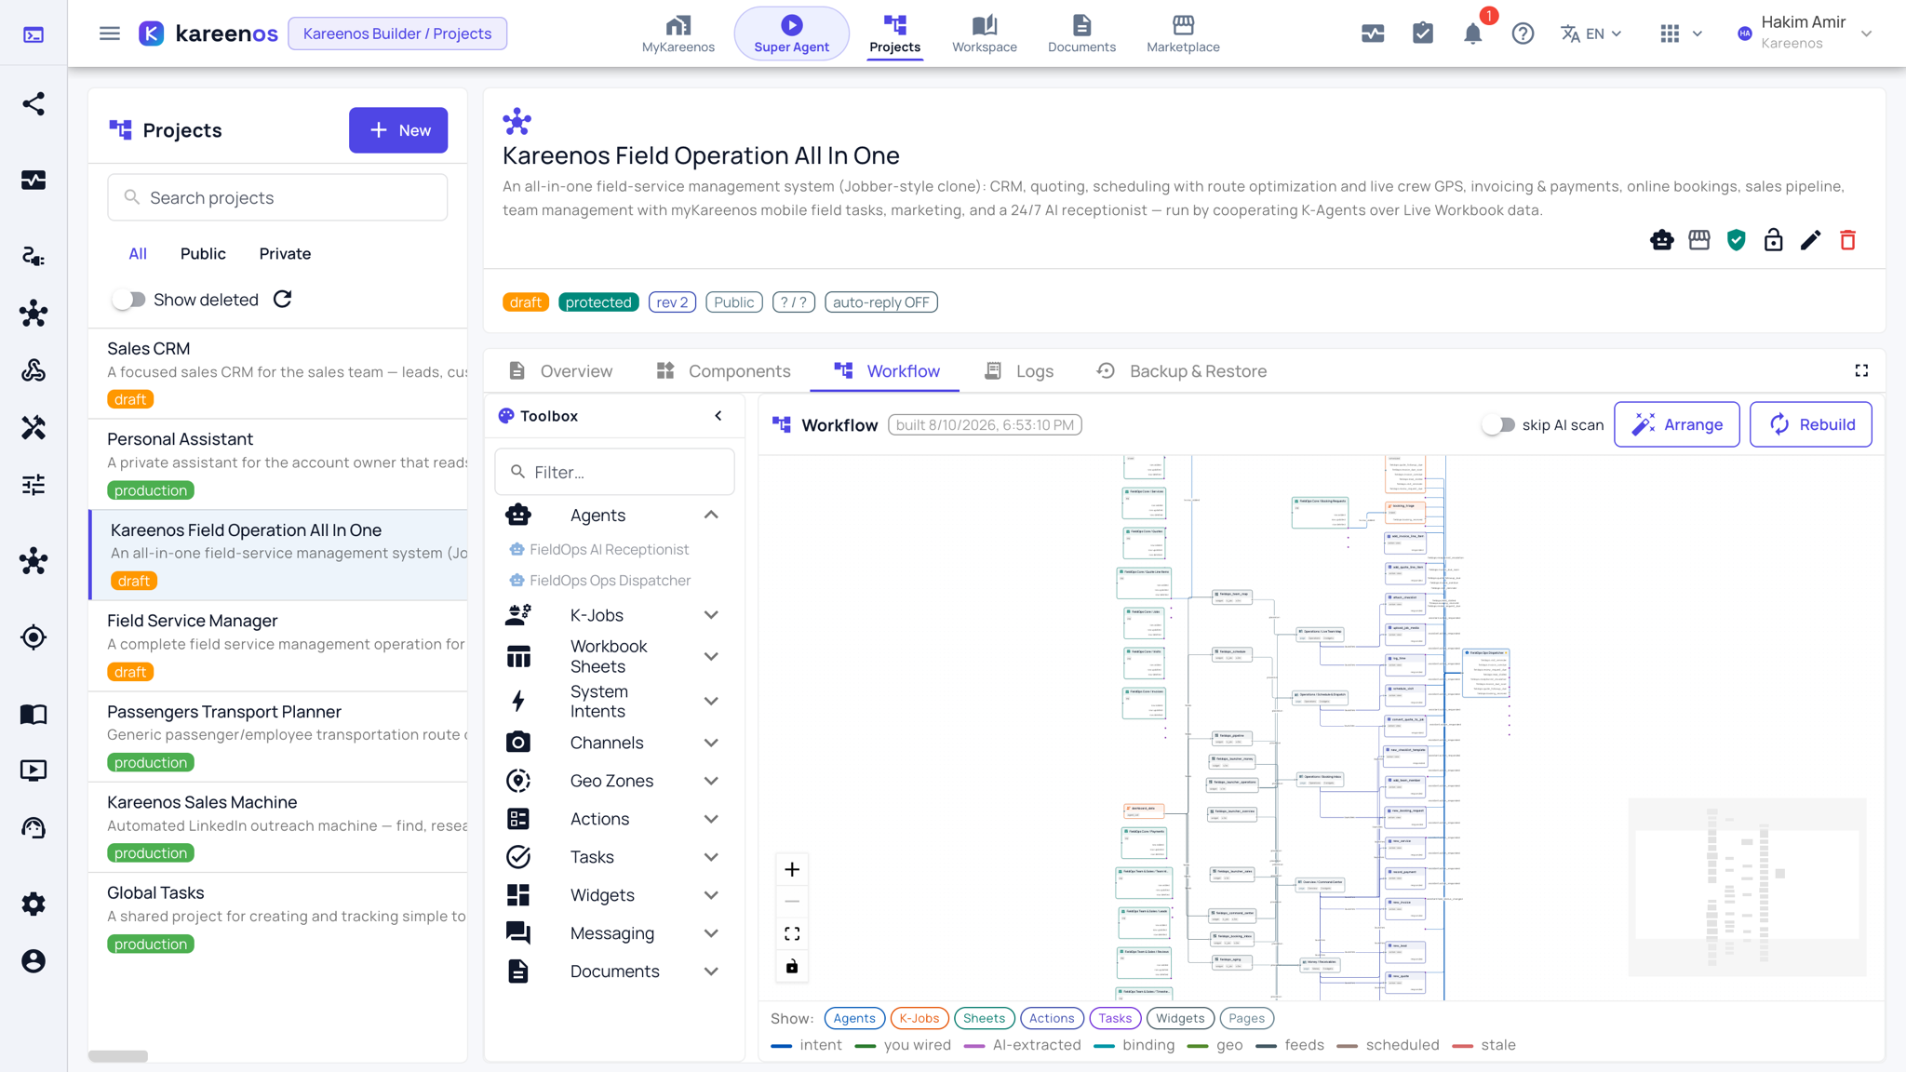Click in Search projects field
The height and width of the screenshot is (1072, 1906).
coord(277,197)
